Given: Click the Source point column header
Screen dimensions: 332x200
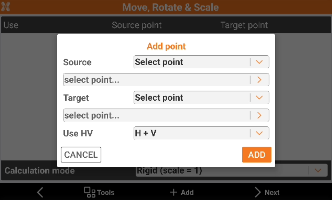Looking at the screenshot, I should (137, 25).
